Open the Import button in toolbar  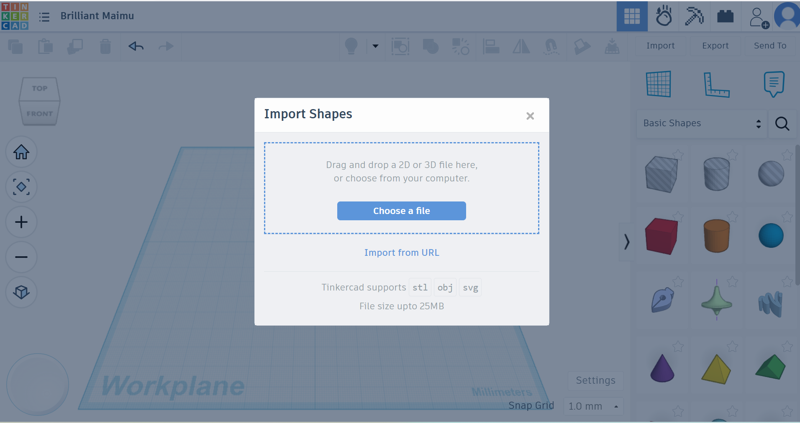tap(660, 46)
